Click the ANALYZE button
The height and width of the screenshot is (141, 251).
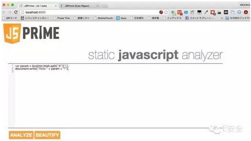21,135
